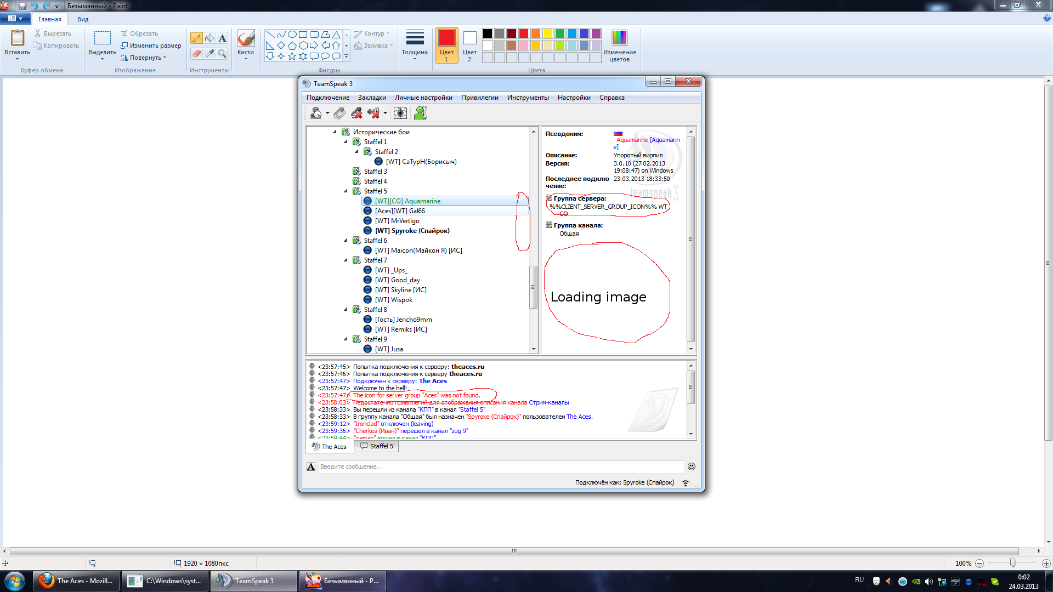Image resolution: width=1053 pixels, height=592 pixels.
Task: Switch to the Вид ribbon tab
Action: click(x=83, y=19)
